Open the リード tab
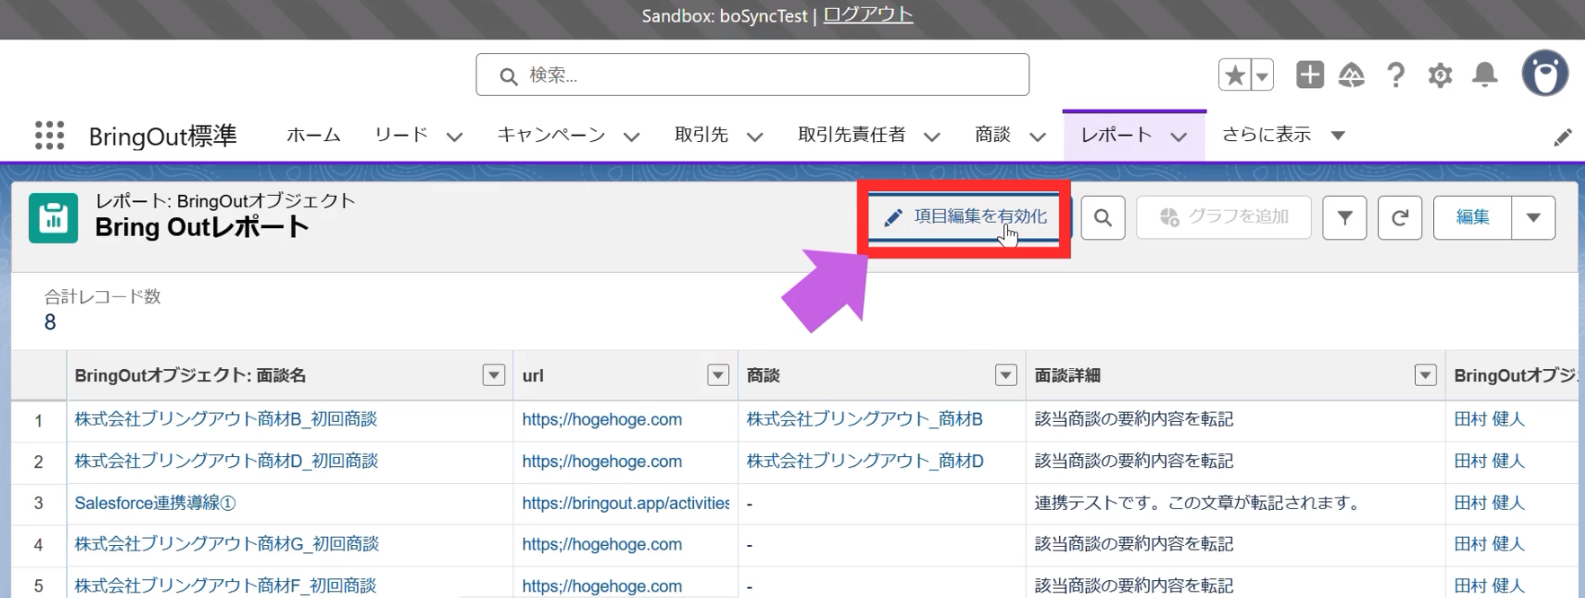Screen dimensions: 1585x598 [x=401, y=135]
